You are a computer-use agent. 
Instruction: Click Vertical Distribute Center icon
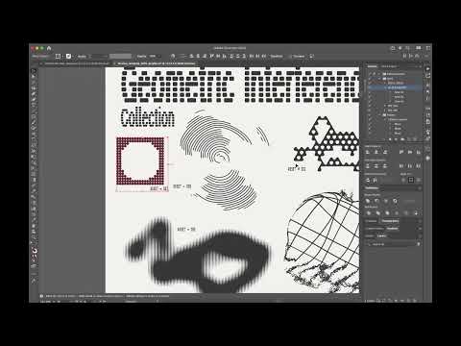click(376, 166)
